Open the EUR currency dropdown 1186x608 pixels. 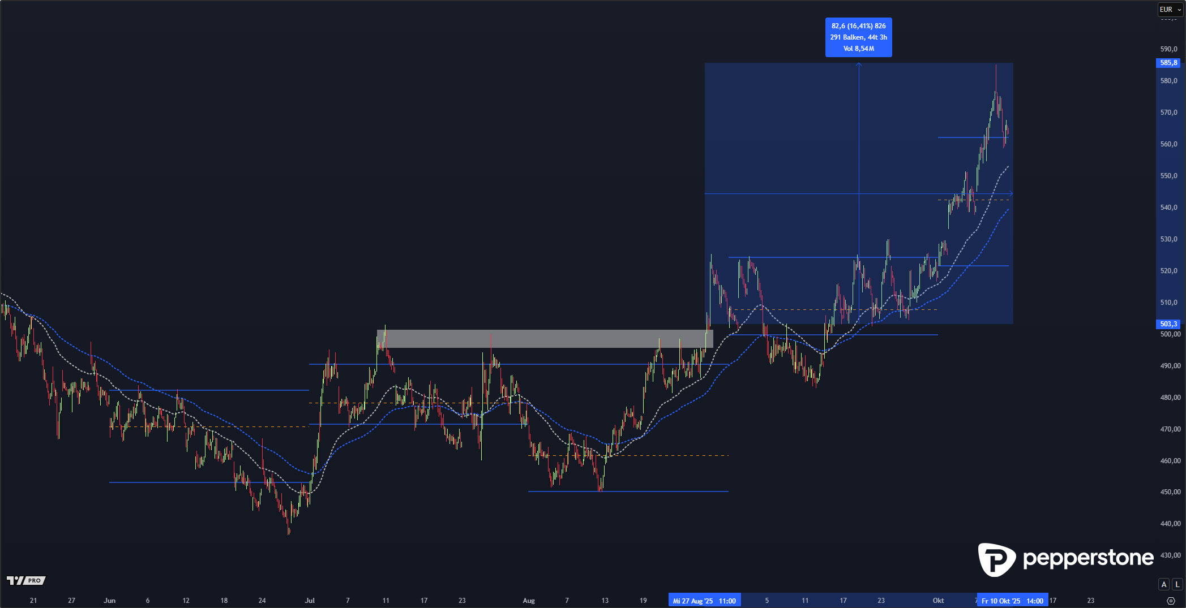click(x=1170, y=10)
